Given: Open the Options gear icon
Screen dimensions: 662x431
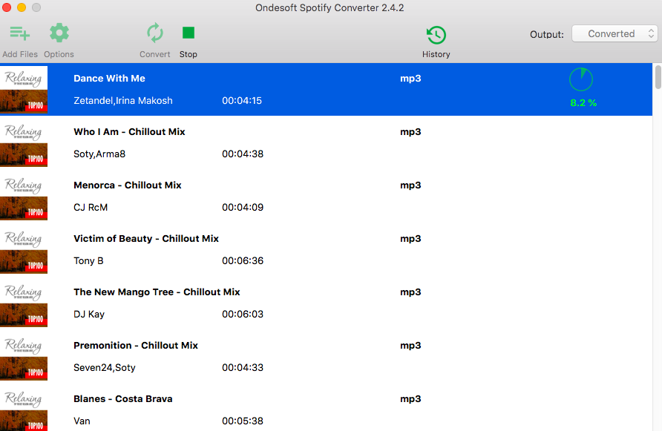Looking at the screenshot, I should [x=59, y=33].
